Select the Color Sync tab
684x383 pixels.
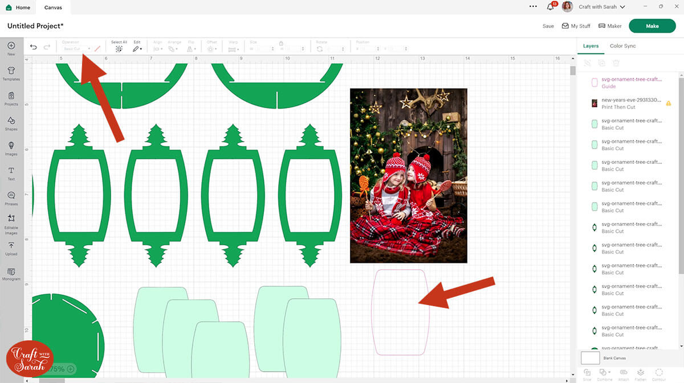click(622, 46)
